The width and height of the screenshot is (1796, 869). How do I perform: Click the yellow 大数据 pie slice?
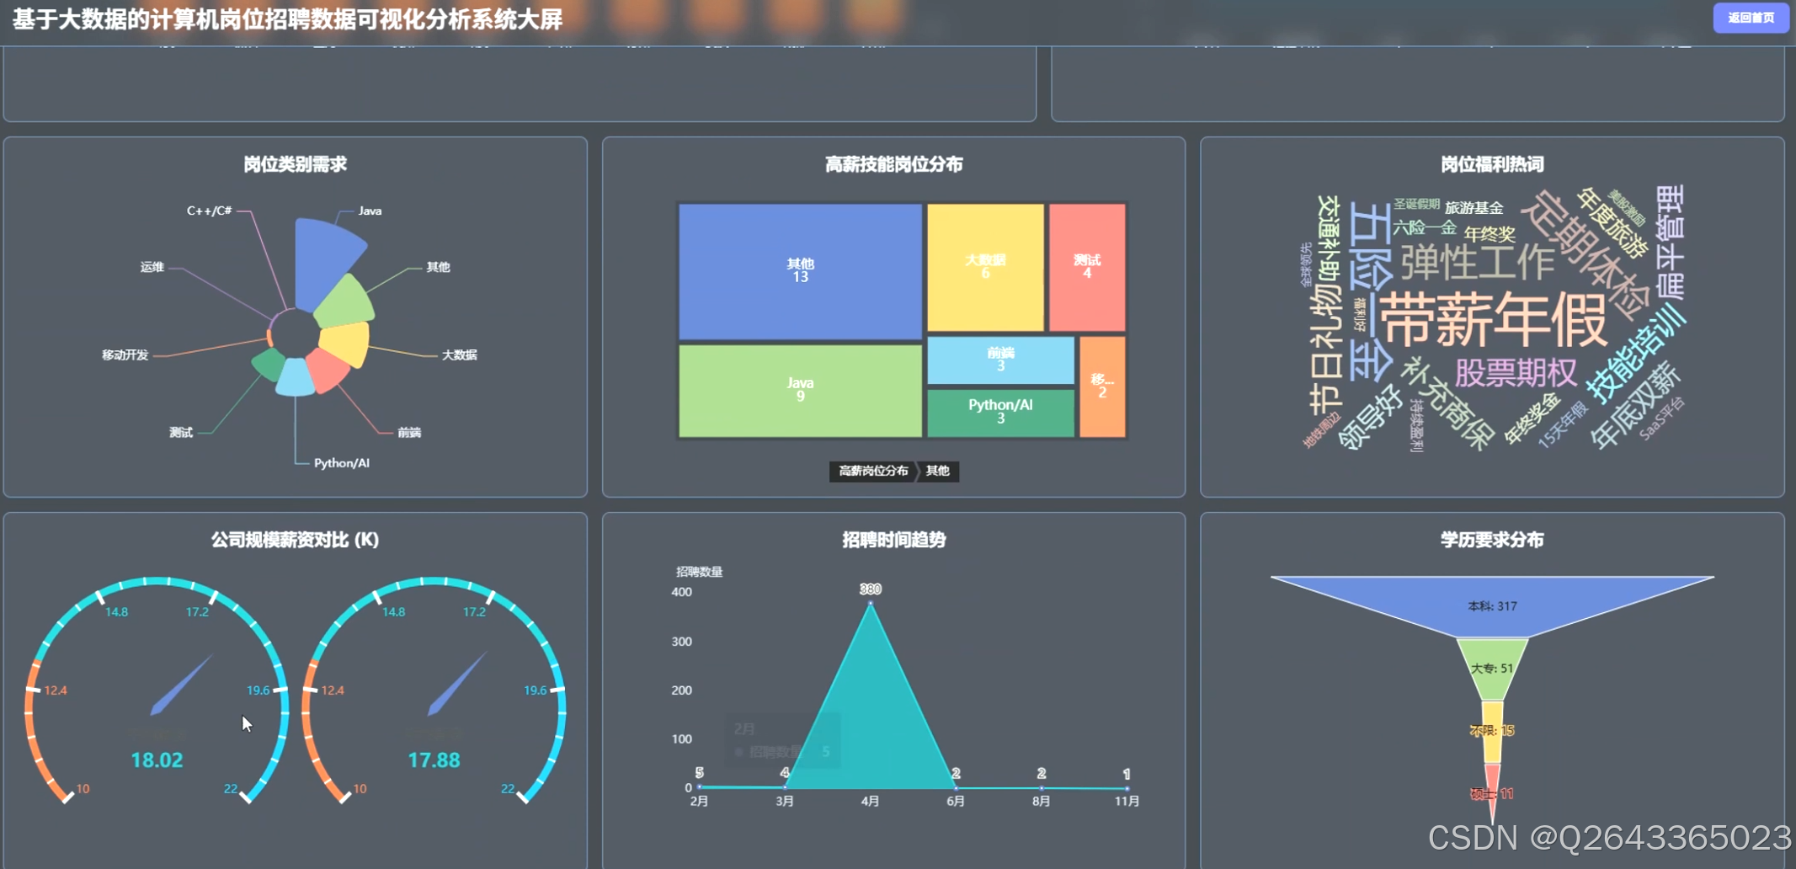(x=347, y=344)
